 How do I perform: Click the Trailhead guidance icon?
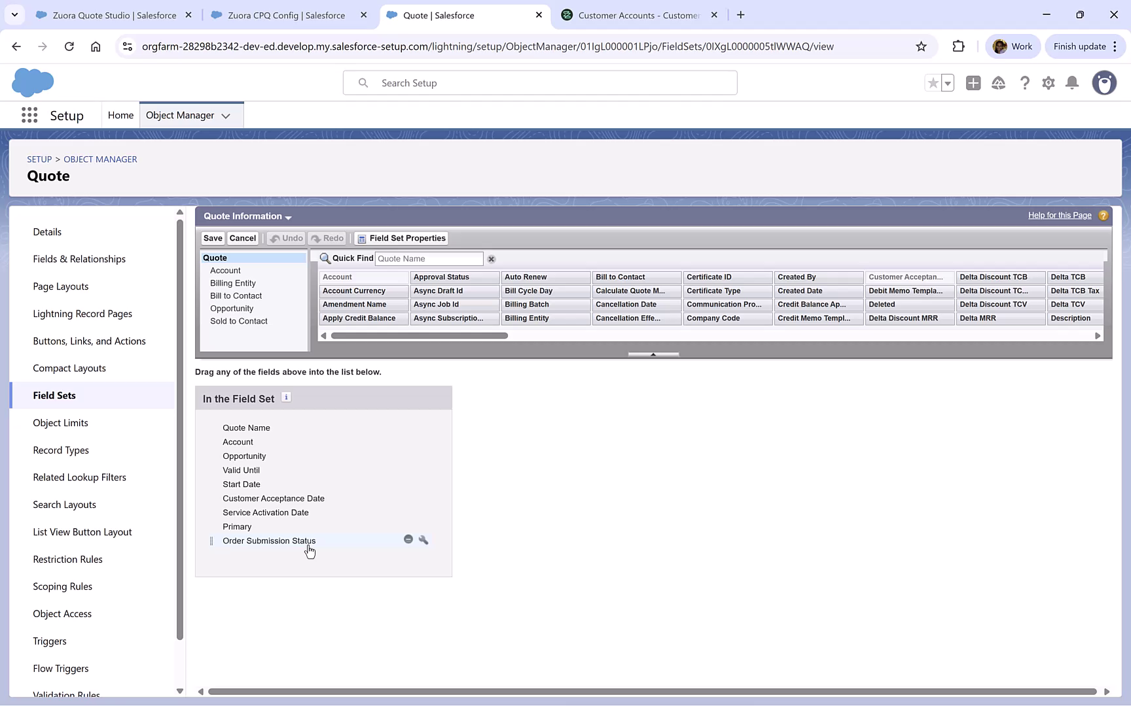(x=998, y=83)
